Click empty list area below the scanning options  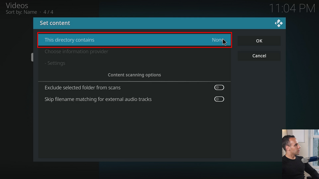click(134, 131)
